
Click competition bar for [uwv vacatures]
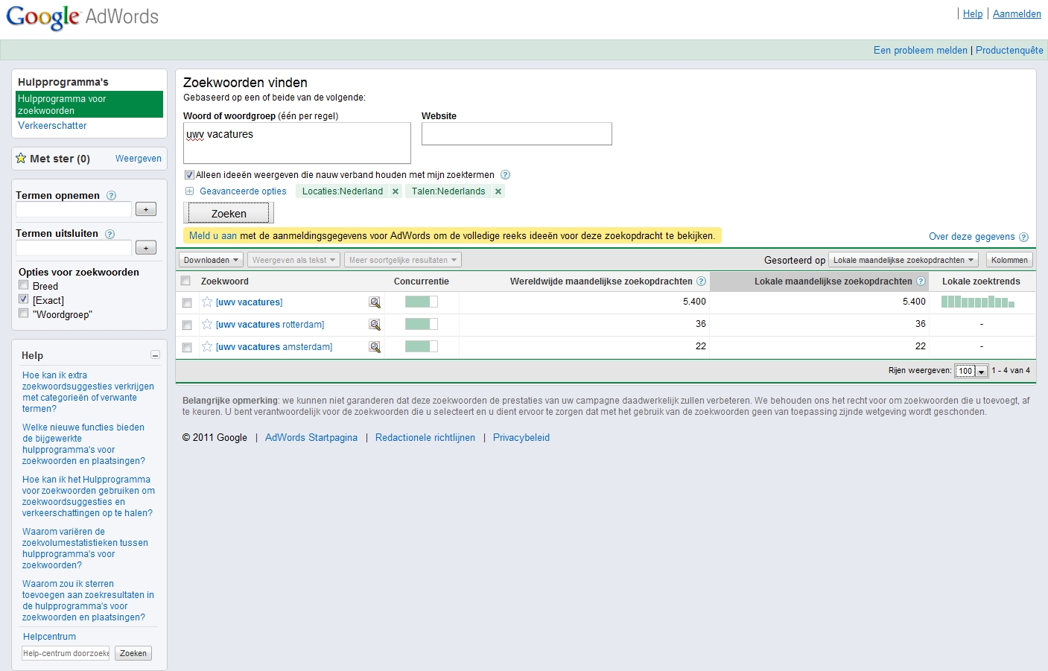[421, 302]
